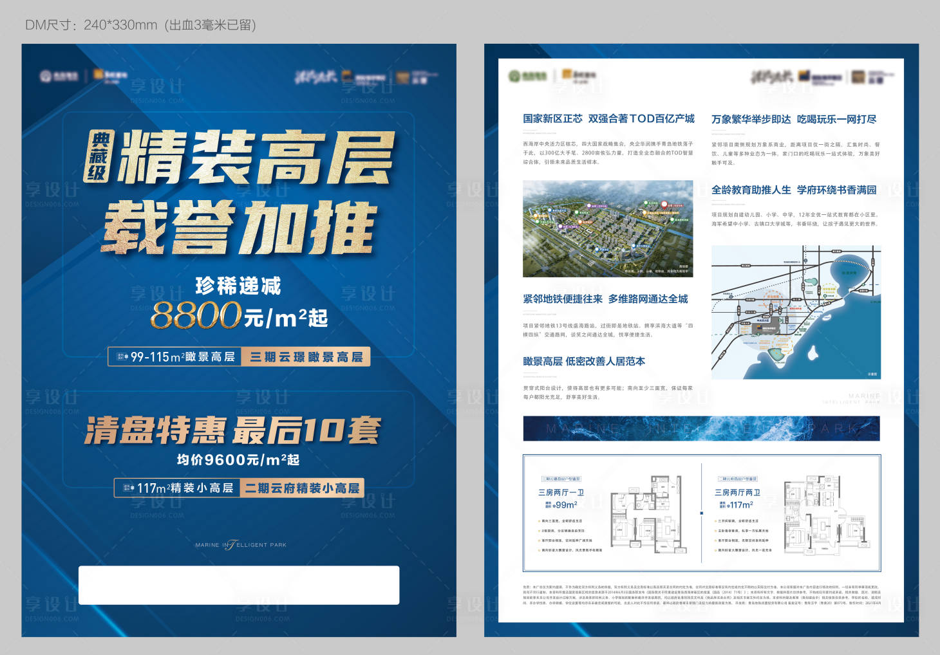Click the ocean wave banner image

click(x=701, y=429)
